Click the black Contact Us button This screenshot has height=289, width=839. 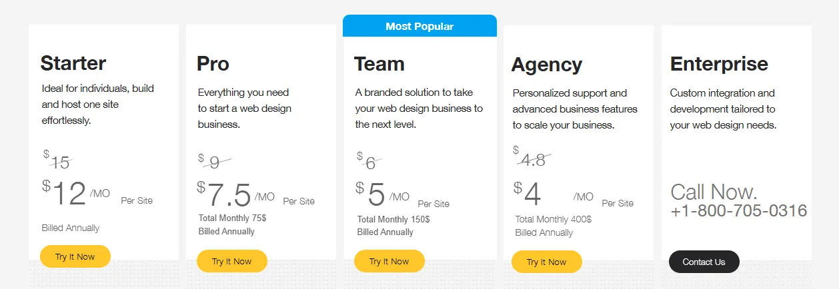[x=704, y=262]
